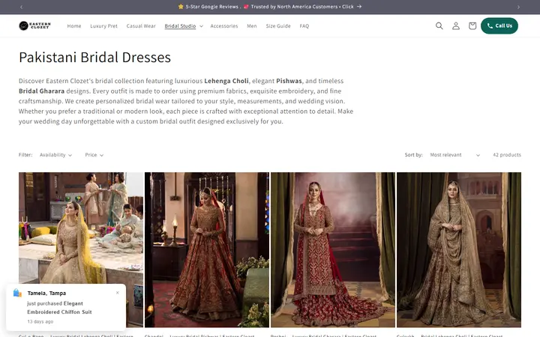Open the search magnifier icon

[x=439, y=25]
